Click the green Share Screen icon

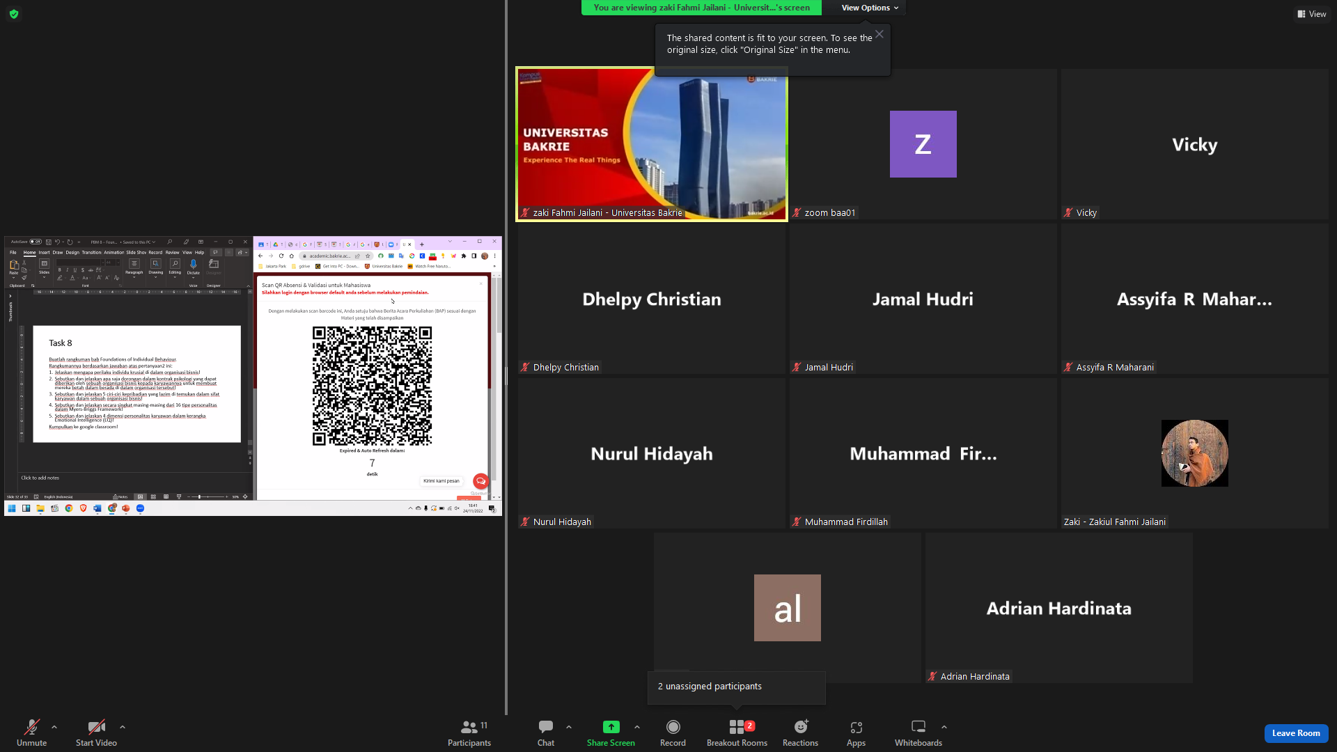[611, 727]
